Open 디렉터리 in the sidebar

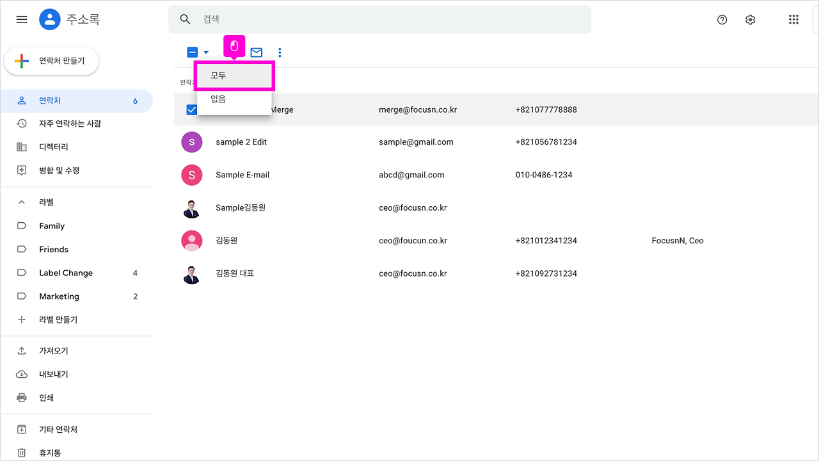point(77,147)
